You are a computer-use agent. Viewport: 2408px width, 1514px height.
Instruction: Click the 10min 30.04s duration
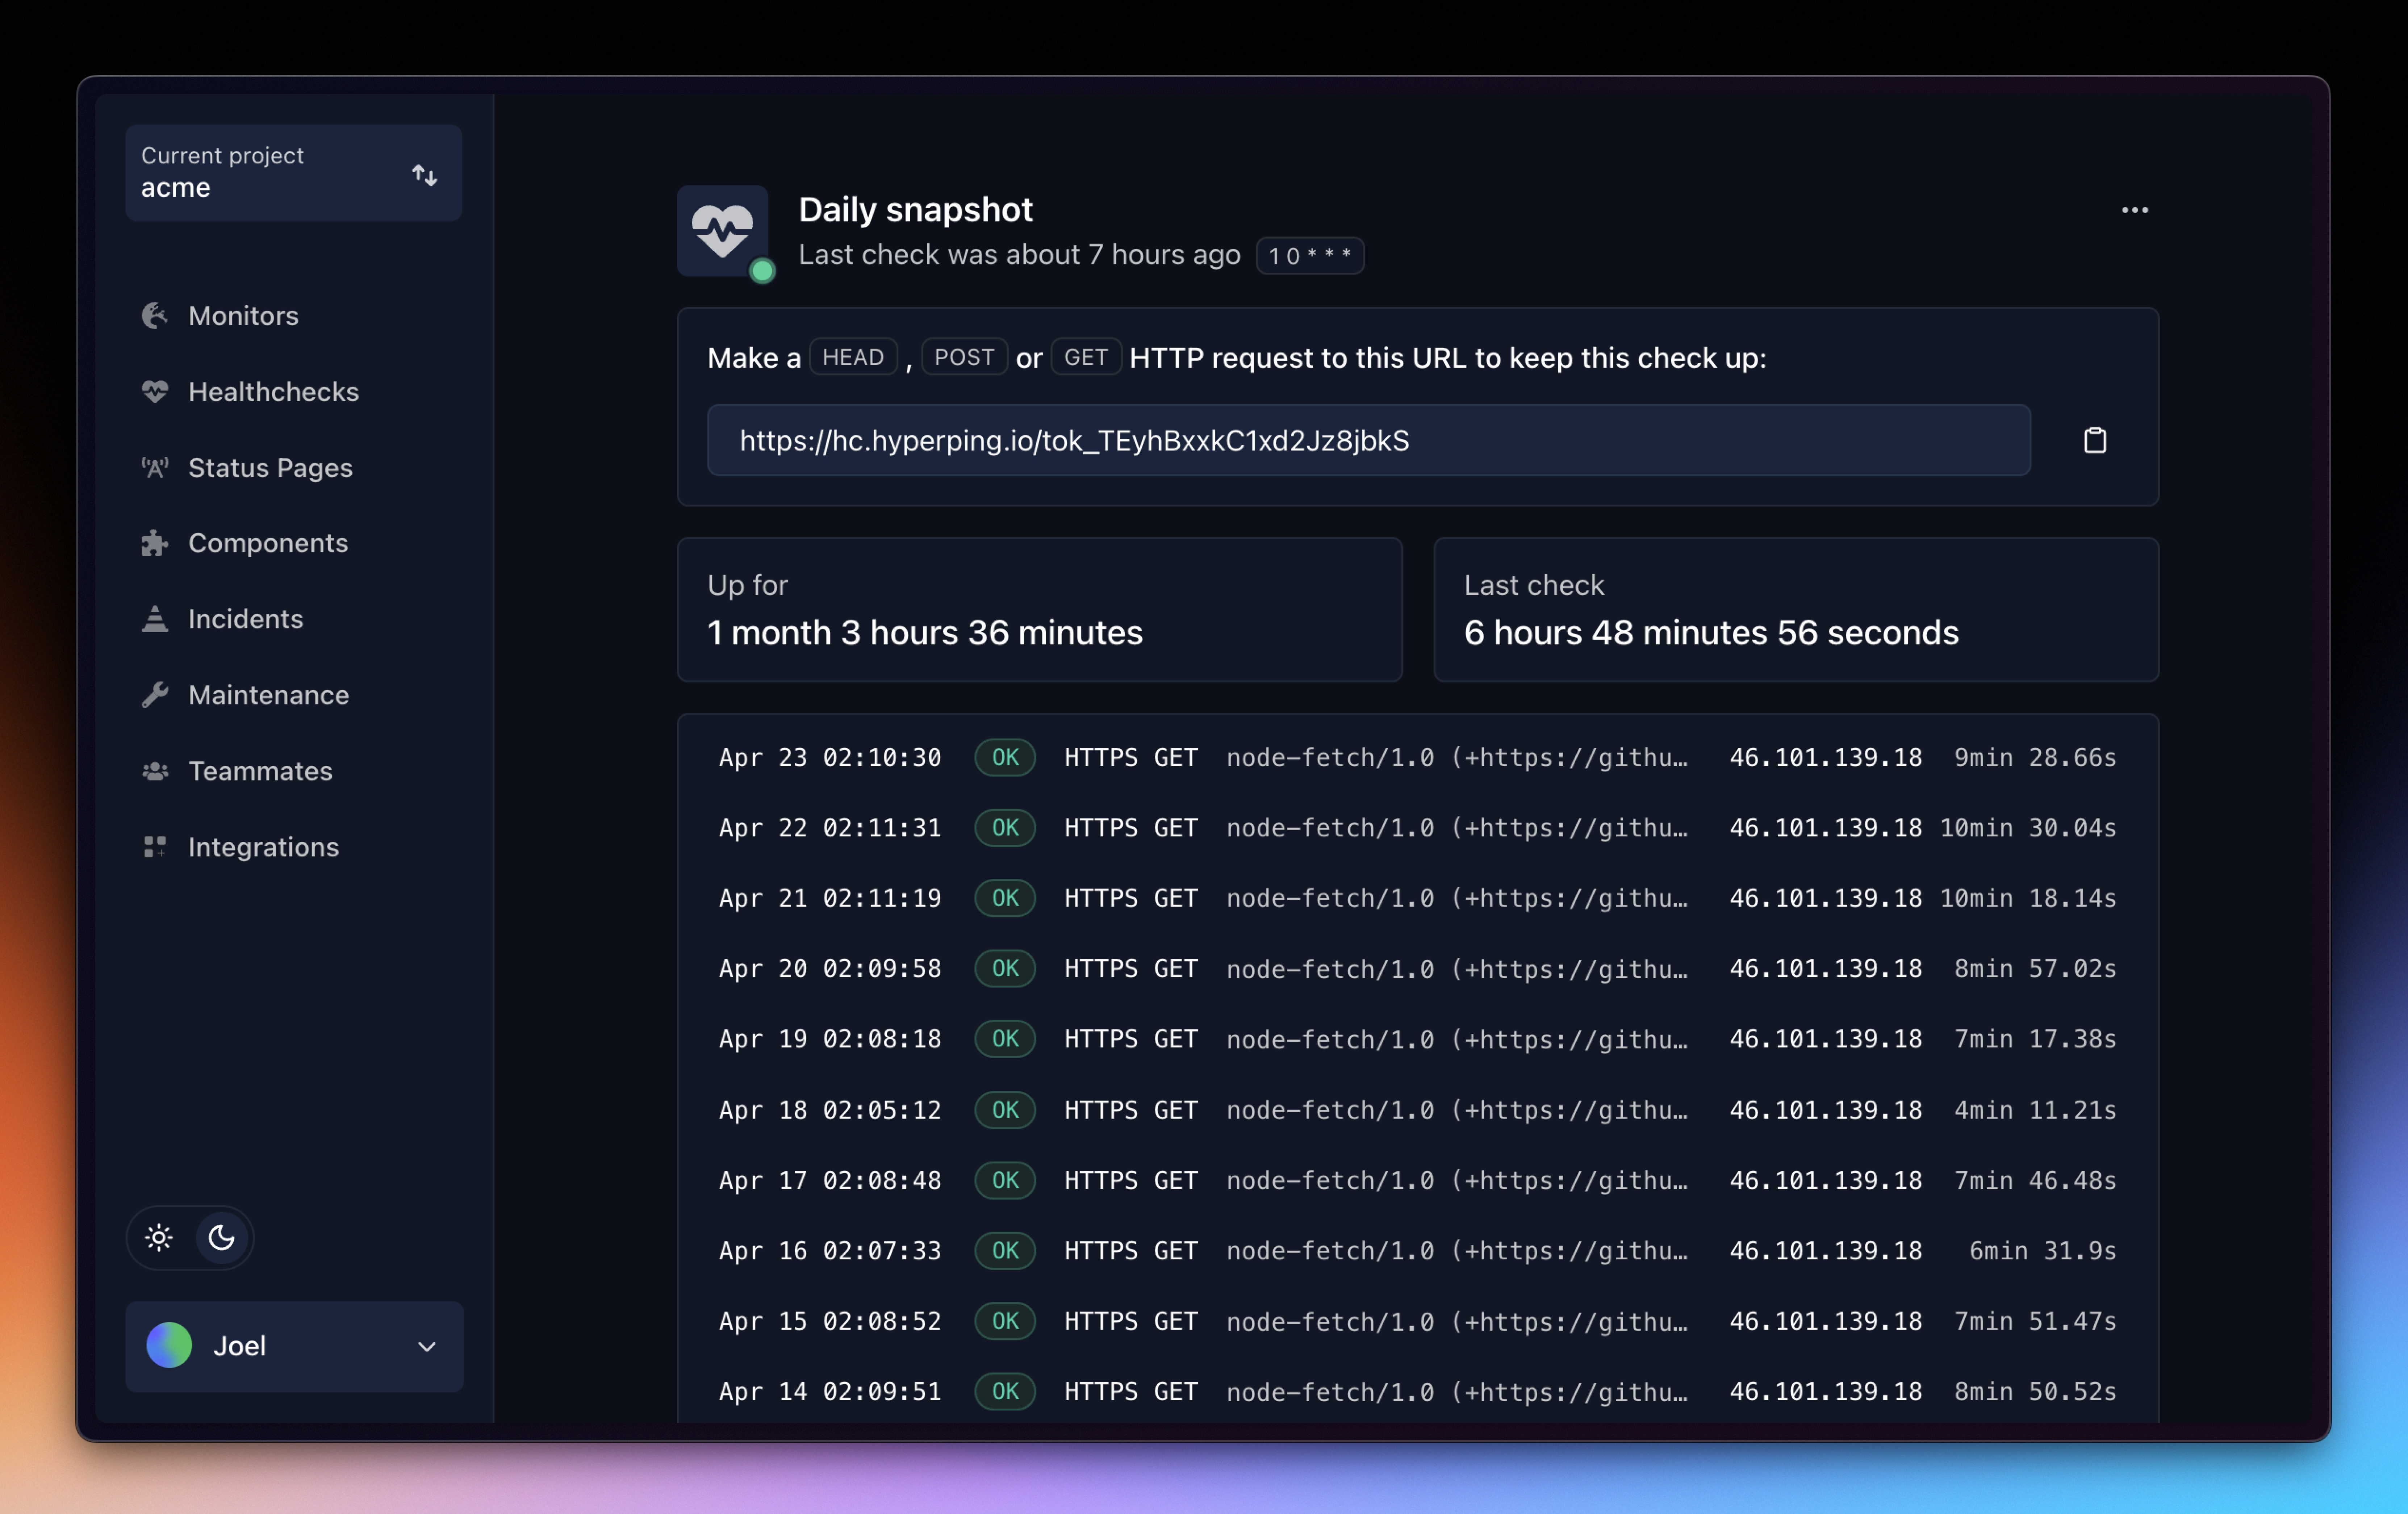coord(2028,828)
